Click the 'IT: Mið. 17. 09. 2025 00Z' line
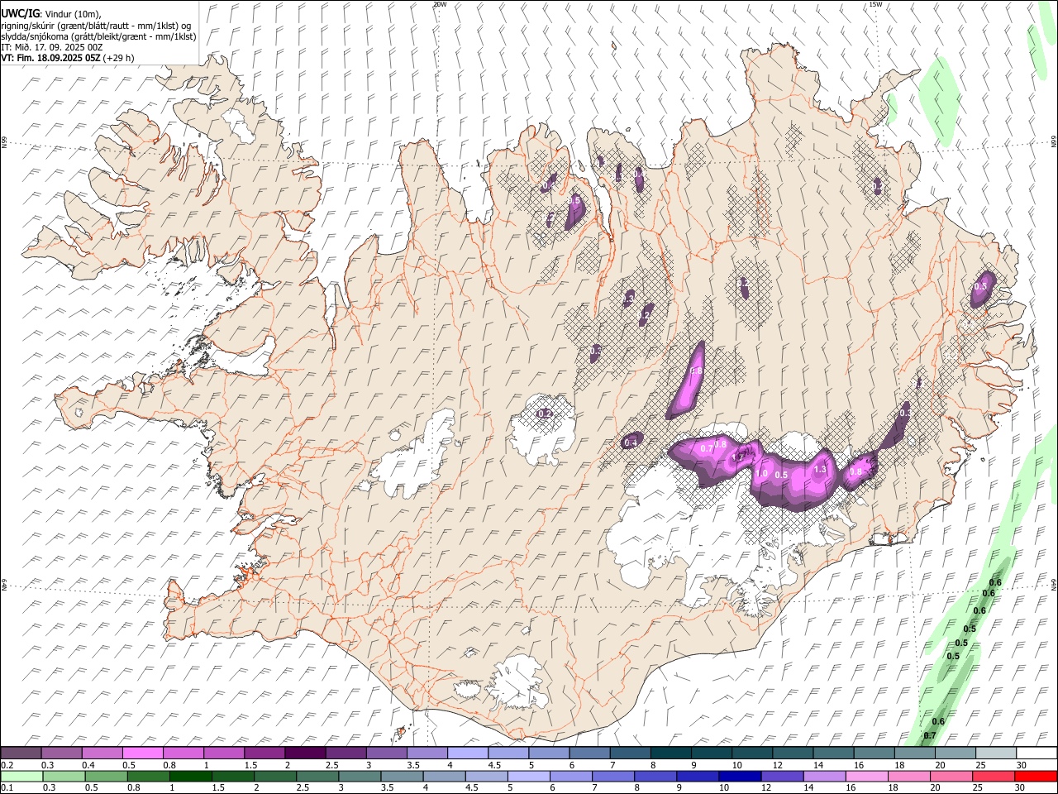This screenshot has width=1058, height=794. click(52, 47)
